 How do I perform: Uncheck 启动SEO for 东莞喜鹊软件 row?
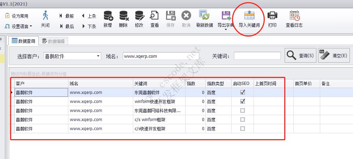(243, 93)
